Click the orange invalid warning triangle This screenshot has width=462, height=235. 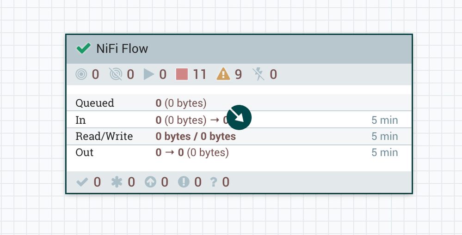(x=223, y=74)
